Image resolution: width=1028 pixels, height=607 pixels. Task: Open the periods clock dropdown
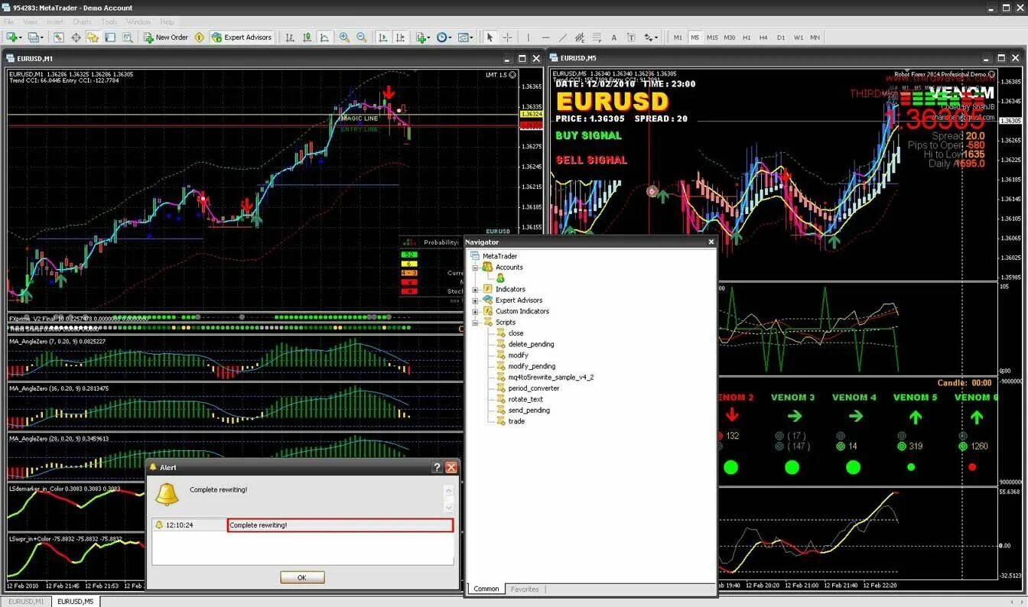pyautogui.click(x=444, y=37)
